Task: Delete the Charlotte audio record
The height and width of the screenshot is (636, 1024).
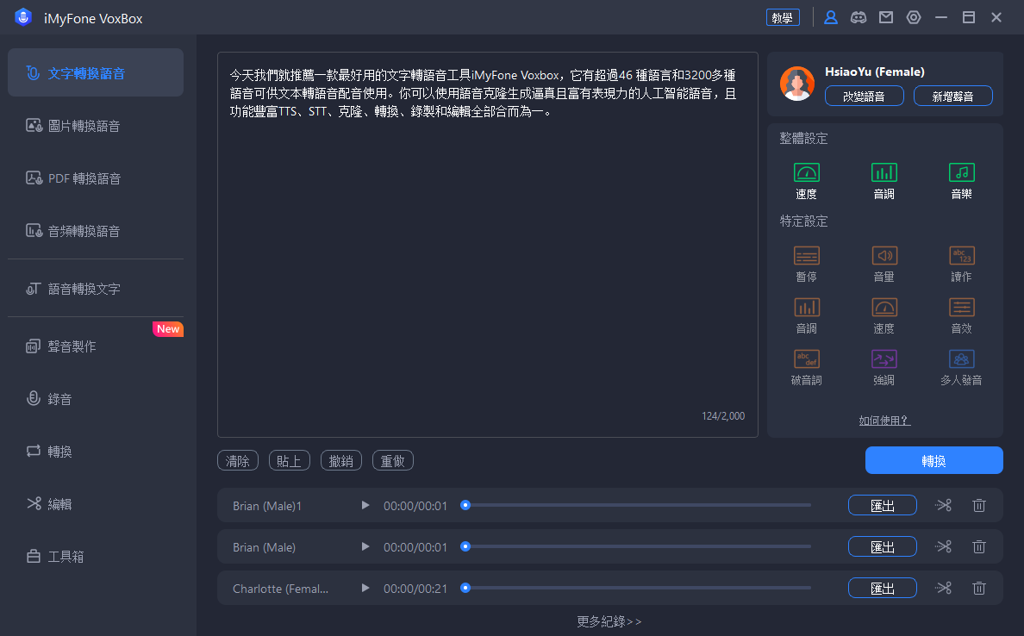Action: (979, 589)
